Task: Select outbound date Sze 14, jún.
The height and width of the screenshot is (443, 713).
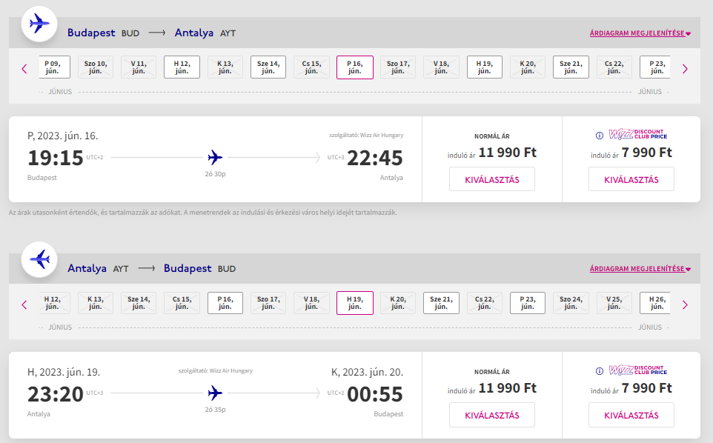Action: coord(268,67)
